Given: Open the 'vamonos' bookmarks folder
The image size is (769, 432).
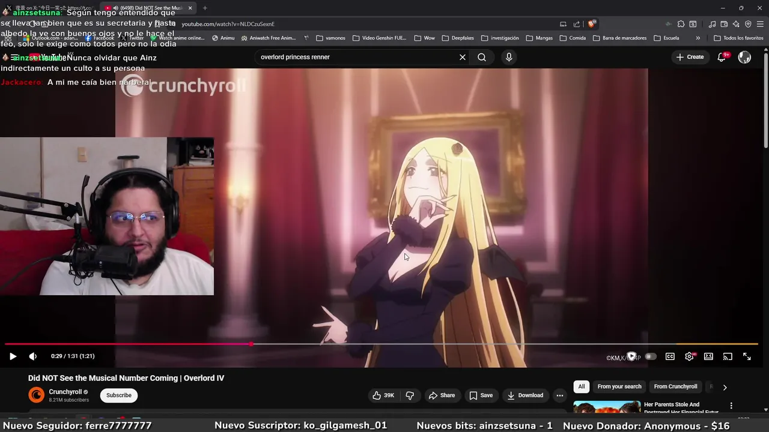Looking at the screenshot, I should [x=330, y=38].
